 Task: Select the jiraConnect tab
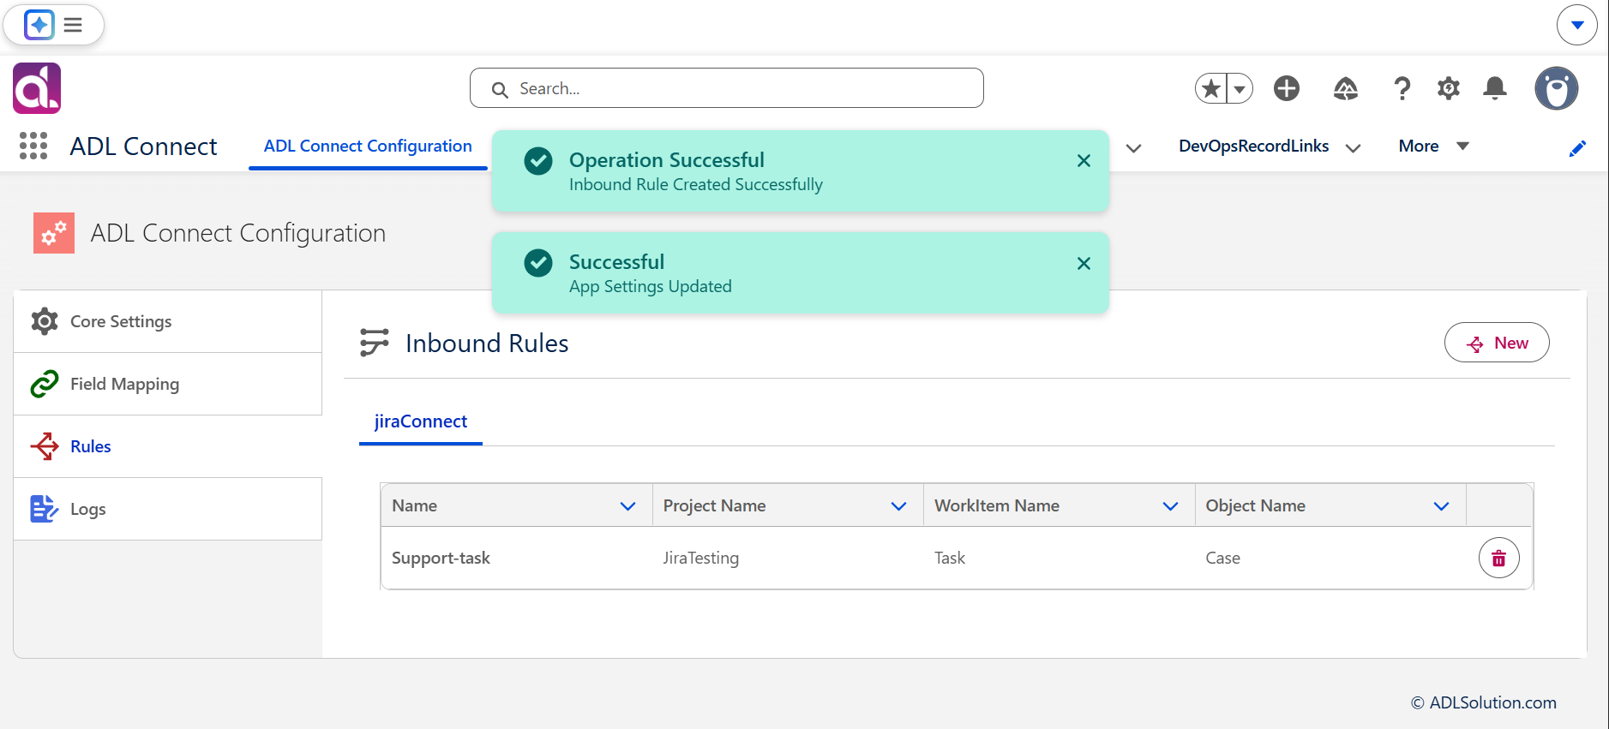click(420, 421)
